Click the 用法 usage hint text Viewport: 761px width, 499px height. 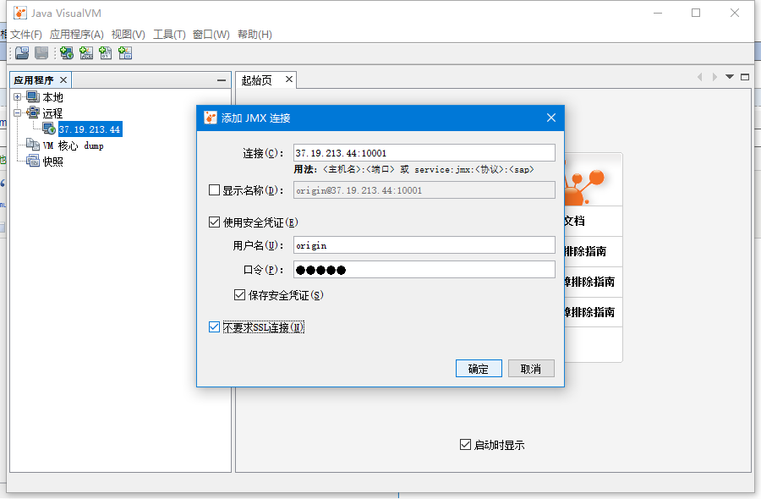(x=413, y=169)
